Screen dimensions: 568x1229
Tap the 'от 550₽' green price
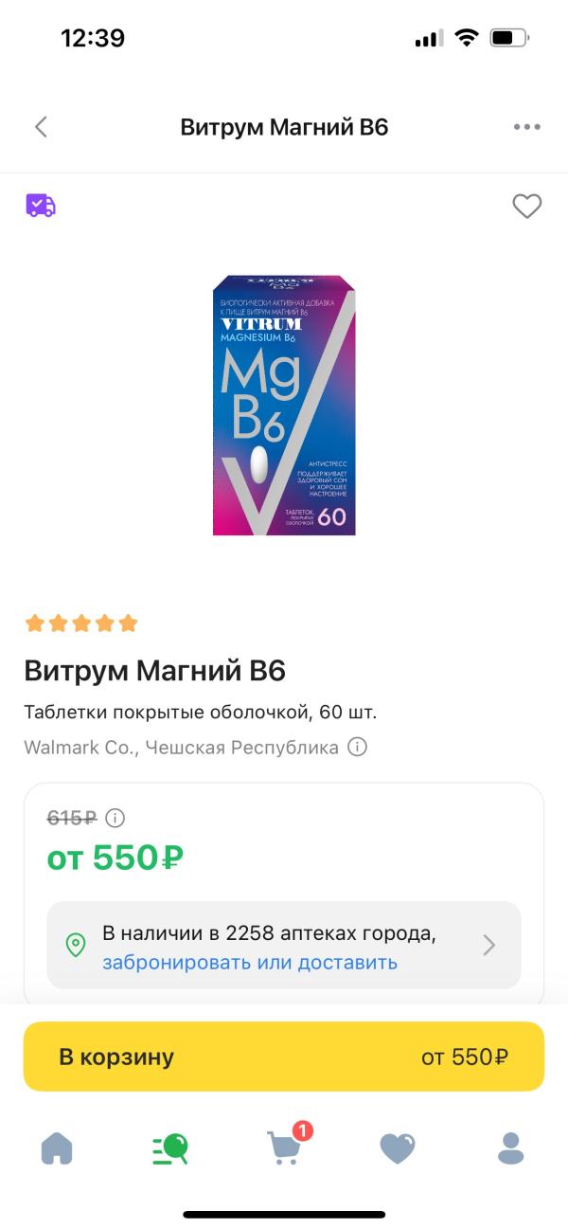(x=115, y=858)
